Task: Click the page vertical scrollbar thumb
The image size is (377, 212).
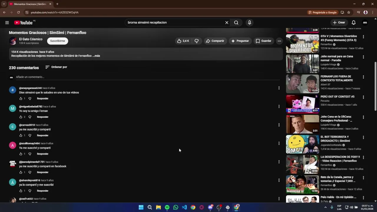Action: 375,86
